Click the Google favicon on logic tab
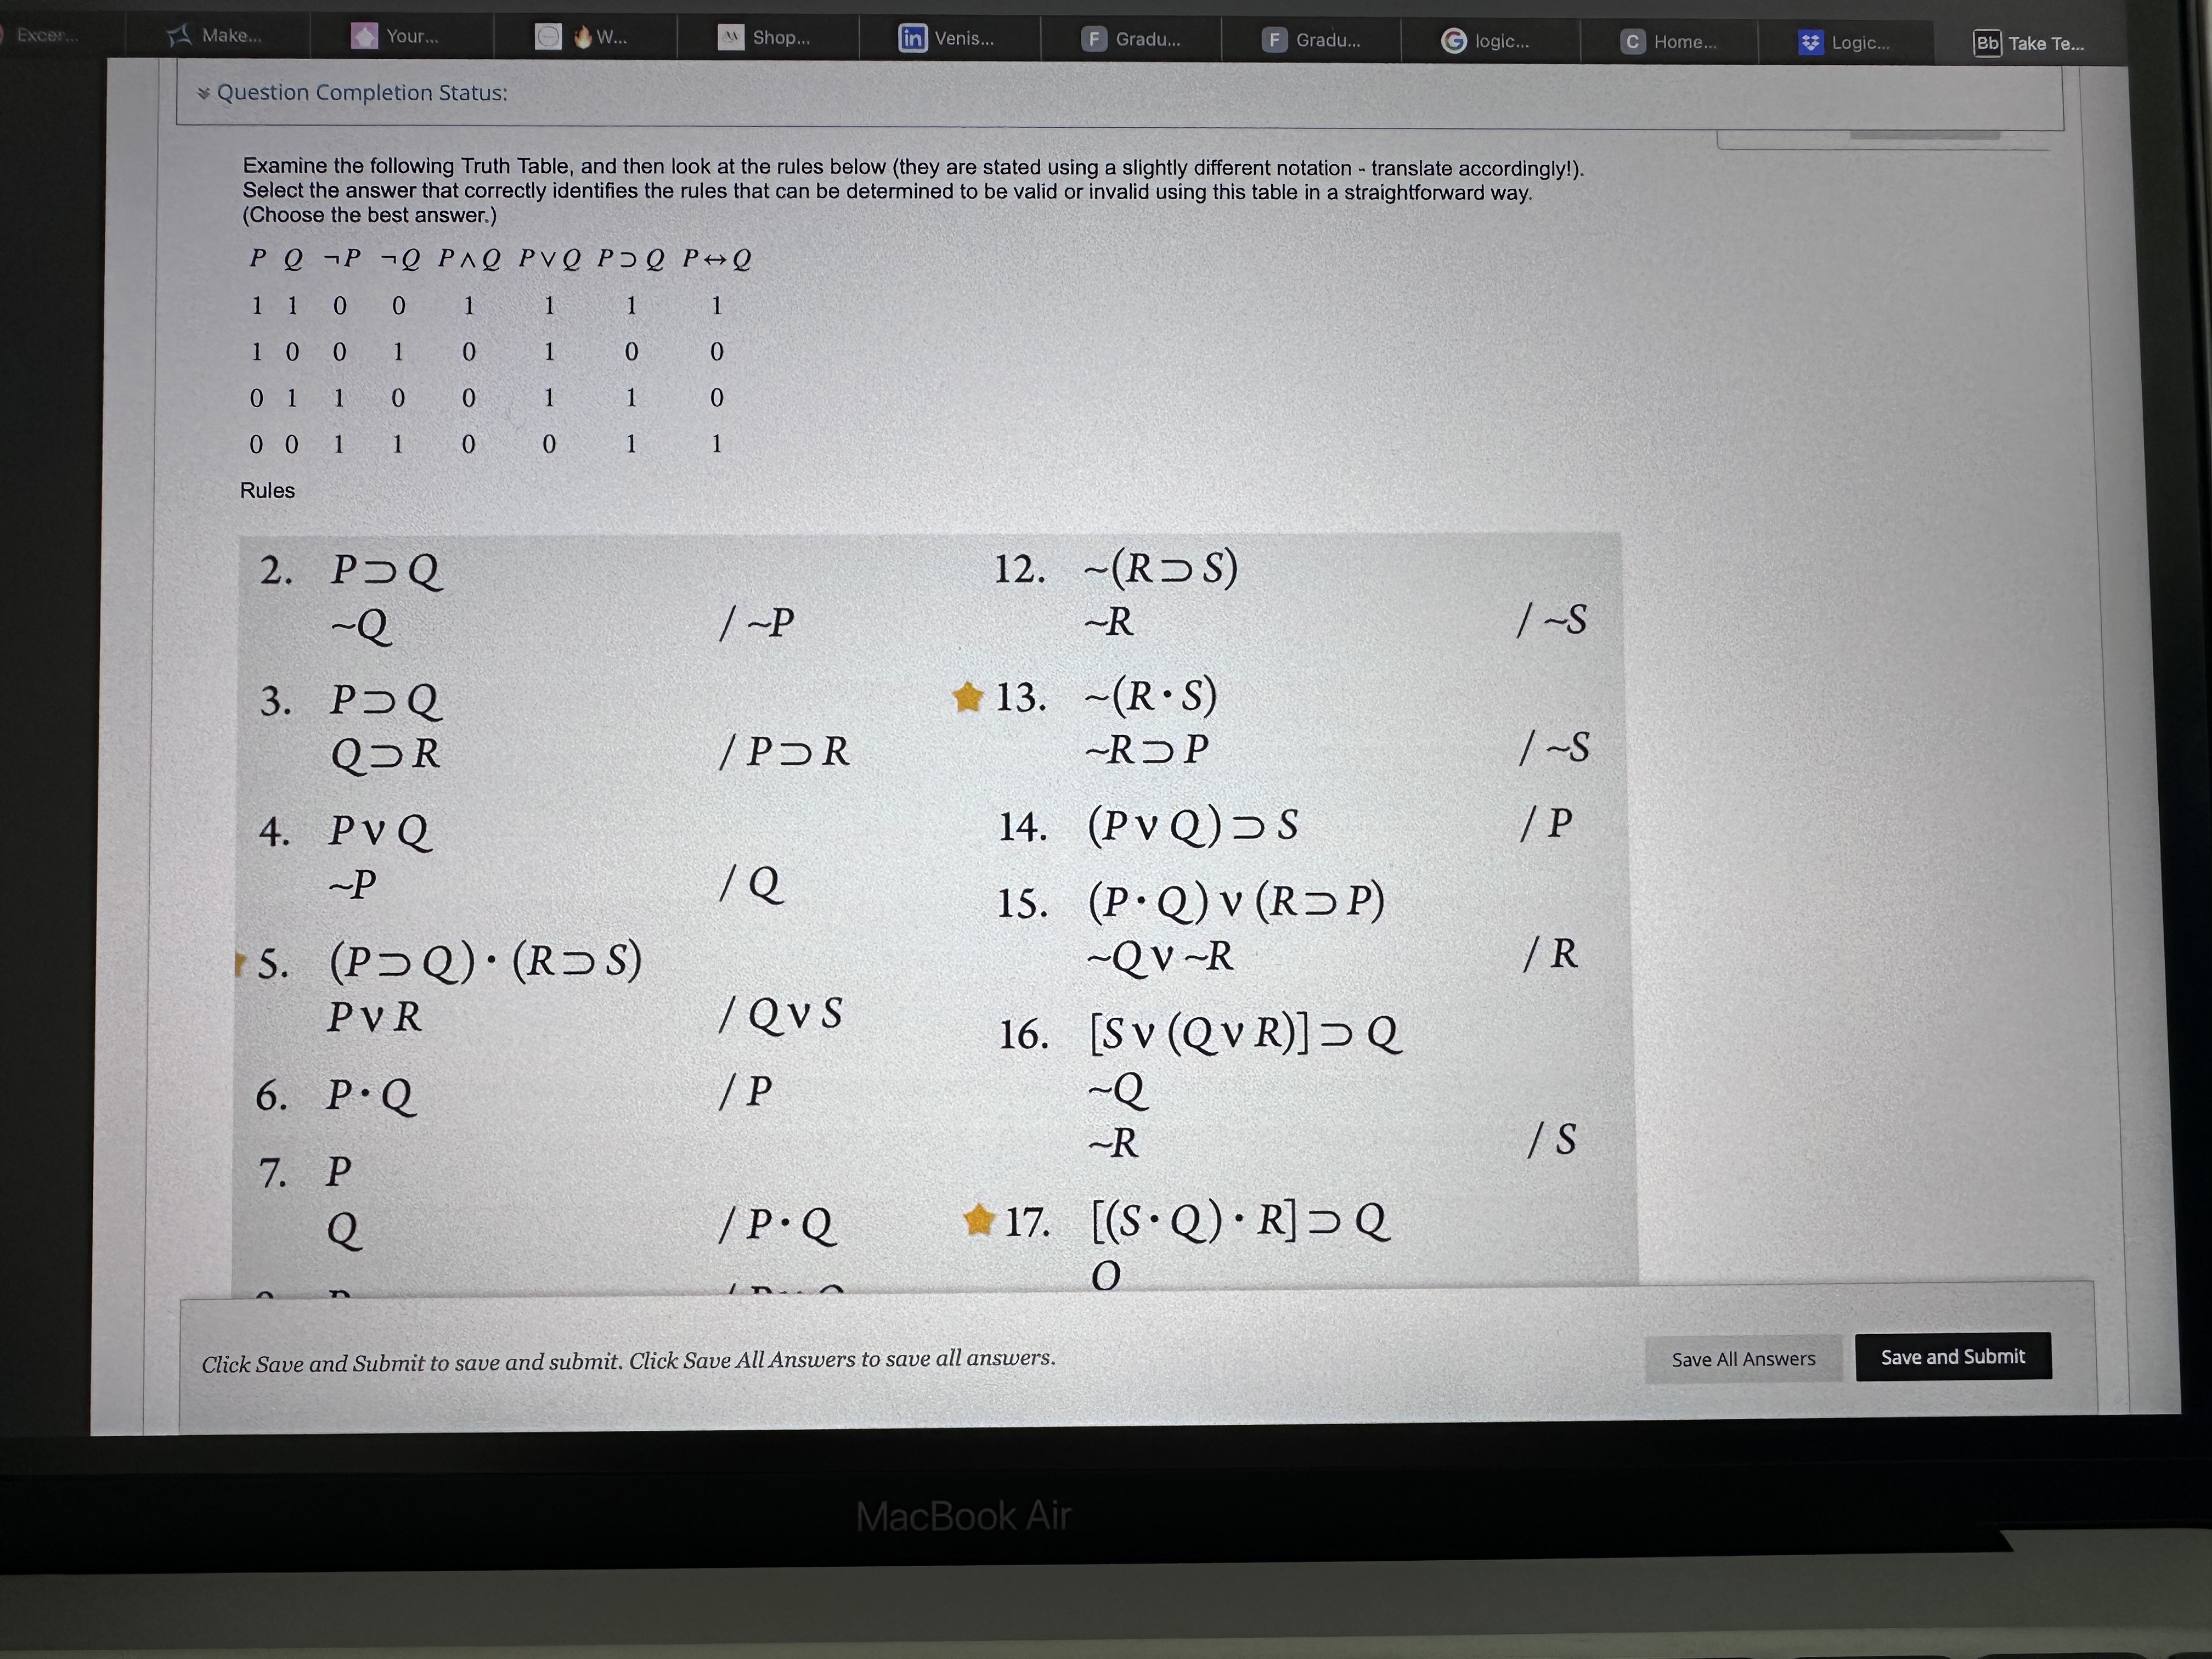Image resolution: width=2212 pixels, height=1659 pixels. tap(1453, 41)
